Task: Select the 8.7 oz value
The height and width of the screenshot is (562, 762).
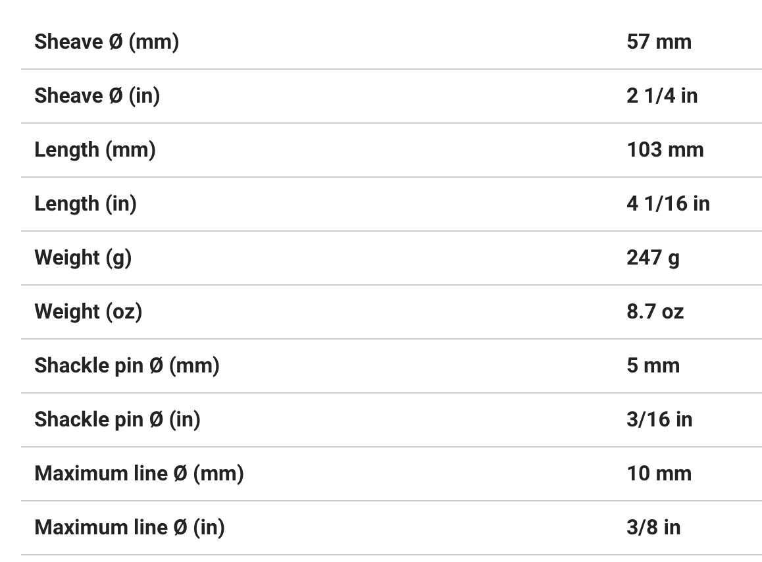Action: pos(655,311)
